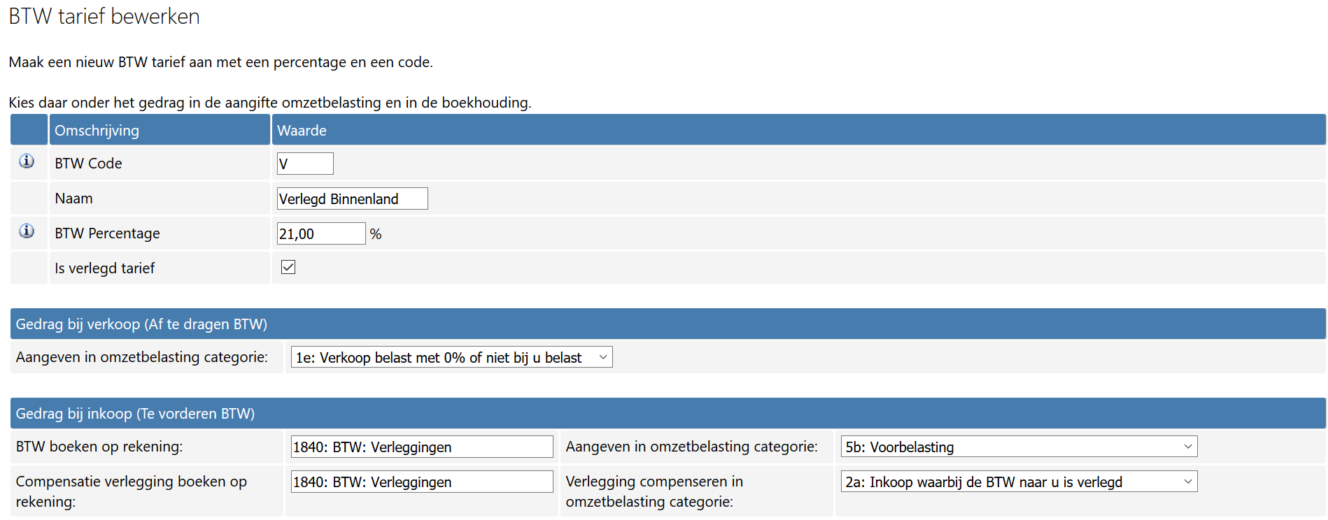Click the 'Waarde' column header
Screen dimensions: 1328x520
click(302, 131)
